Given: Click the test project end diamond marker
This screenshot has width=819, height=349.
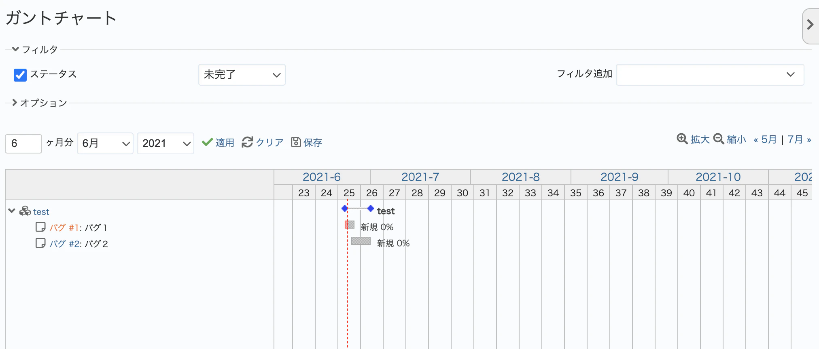Looking at the screenshot, I should point(371,208).
